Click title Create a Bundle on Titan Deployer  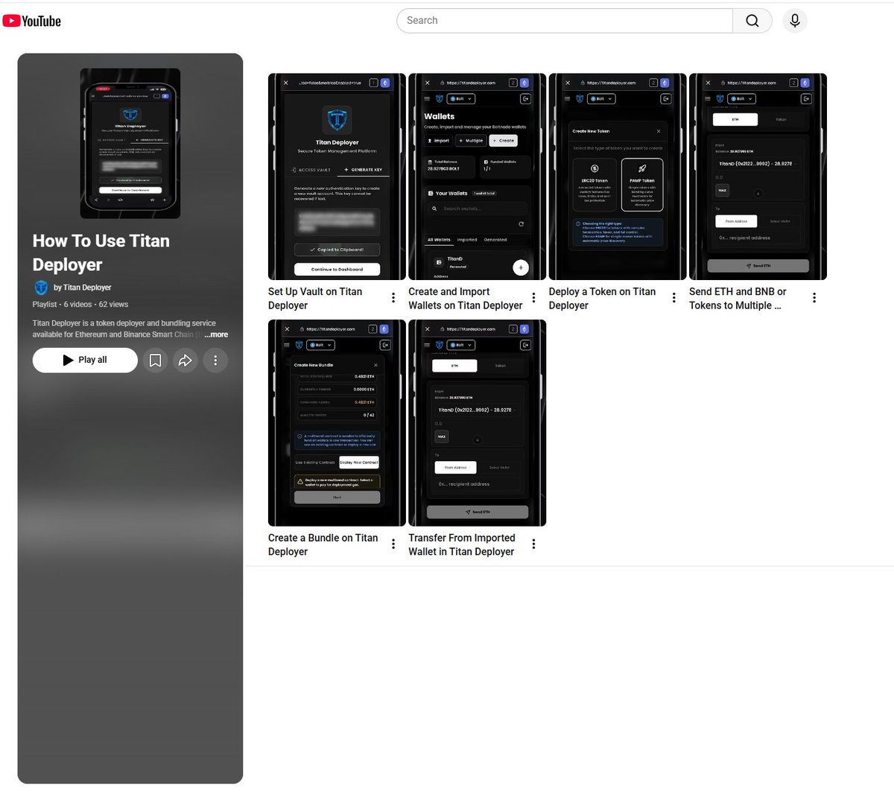323,544
